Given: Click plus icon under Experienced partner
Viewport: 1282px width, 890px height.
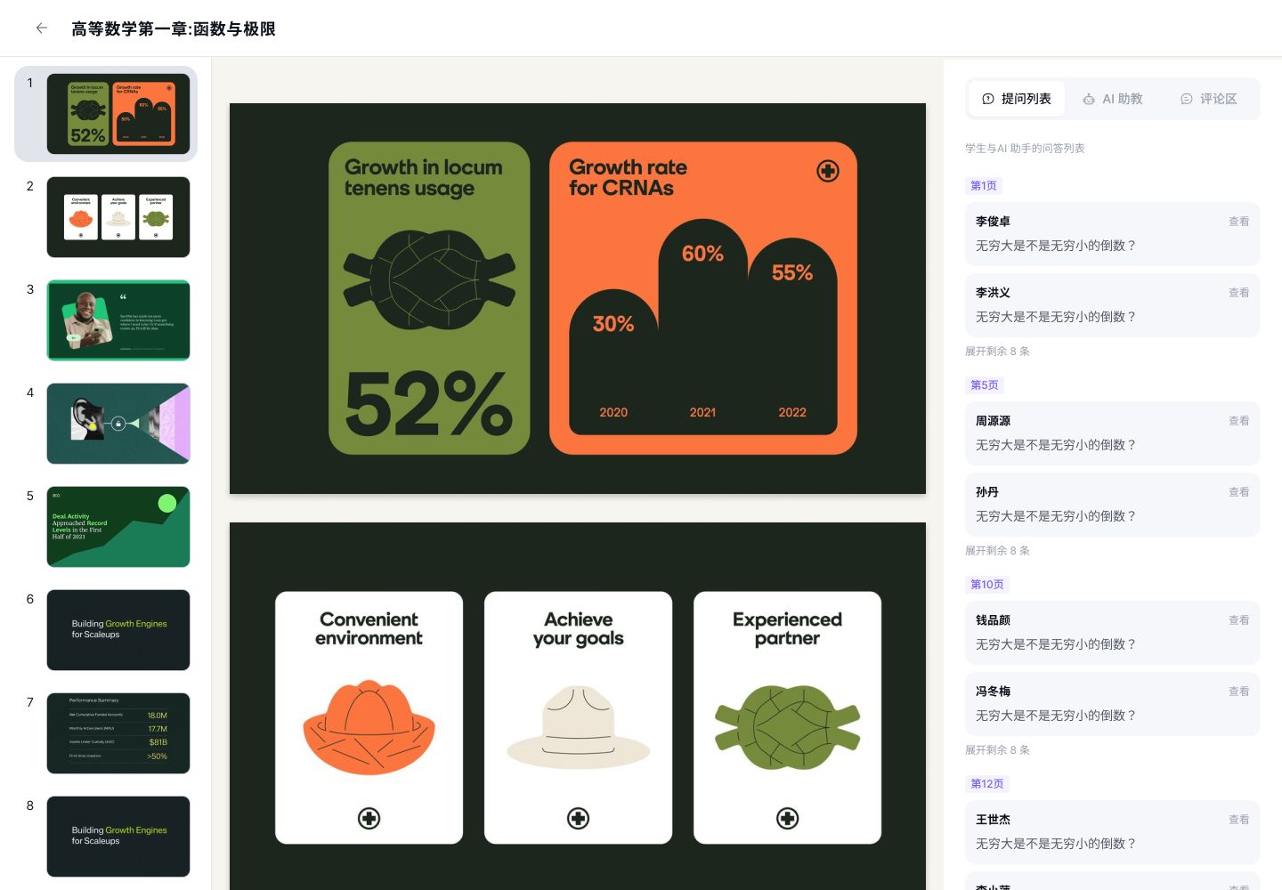Looking at the screenshot, I should (787, 818).
